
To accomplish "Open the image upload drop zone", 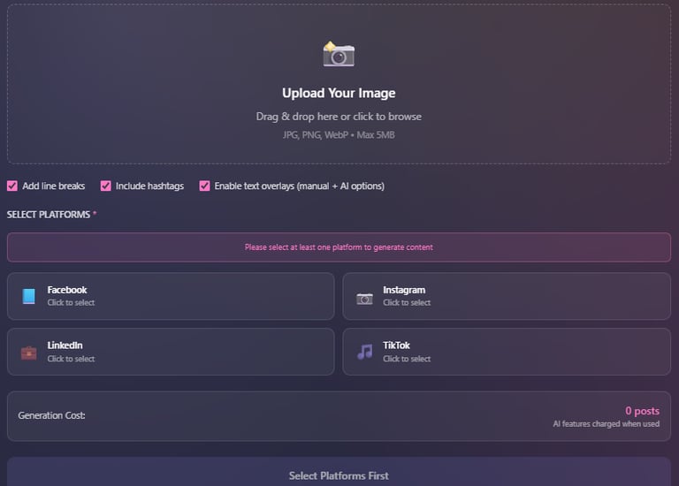I will point(339,85).
